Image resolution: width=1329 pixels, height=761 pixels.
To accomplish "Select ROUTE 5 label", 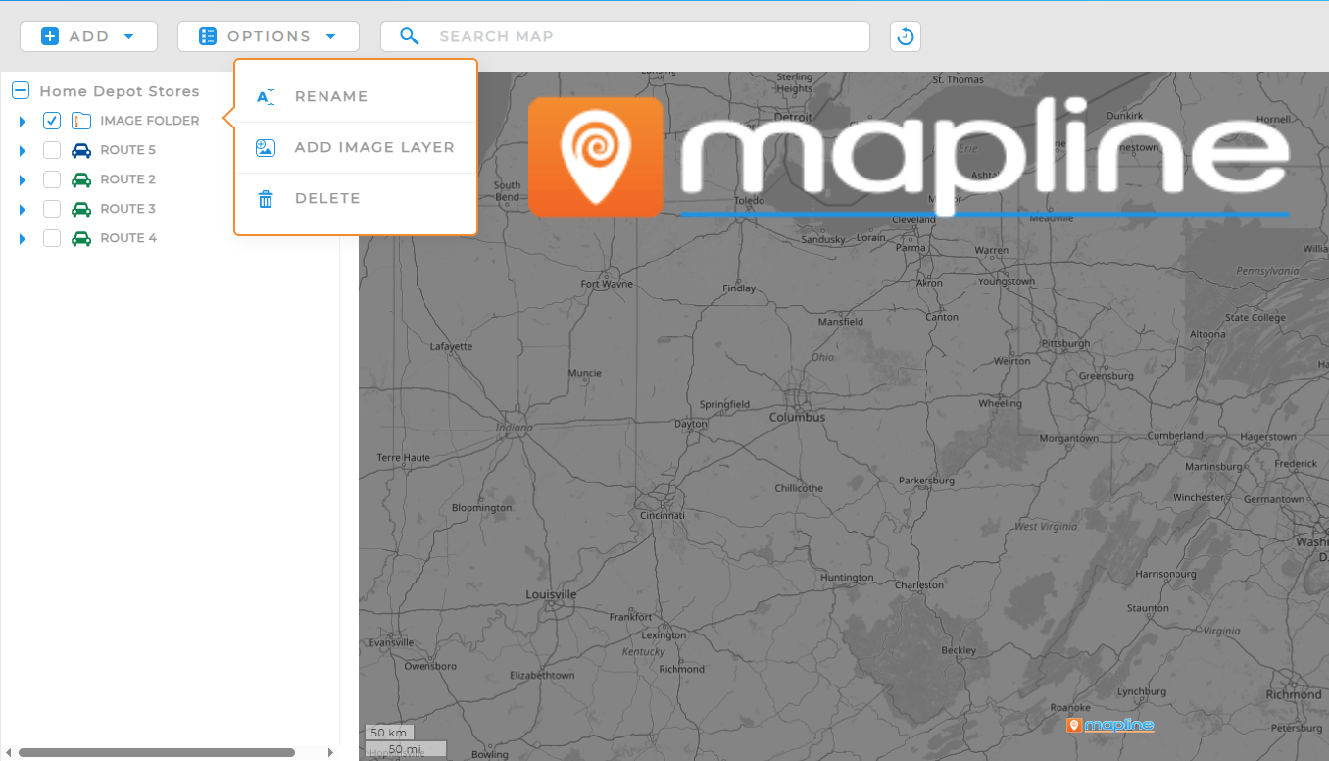I will [x=128, y=150].
